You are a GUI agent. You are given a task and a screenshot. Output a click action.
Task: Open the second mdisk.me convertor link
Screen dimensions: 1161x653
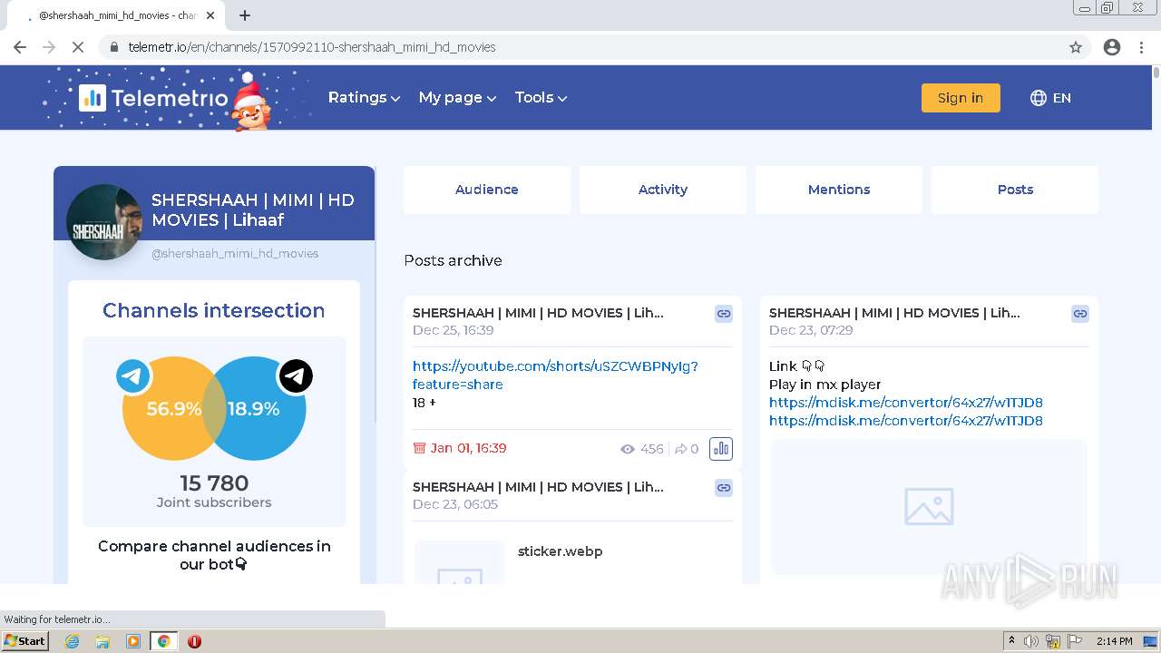[x=905, y=421]
